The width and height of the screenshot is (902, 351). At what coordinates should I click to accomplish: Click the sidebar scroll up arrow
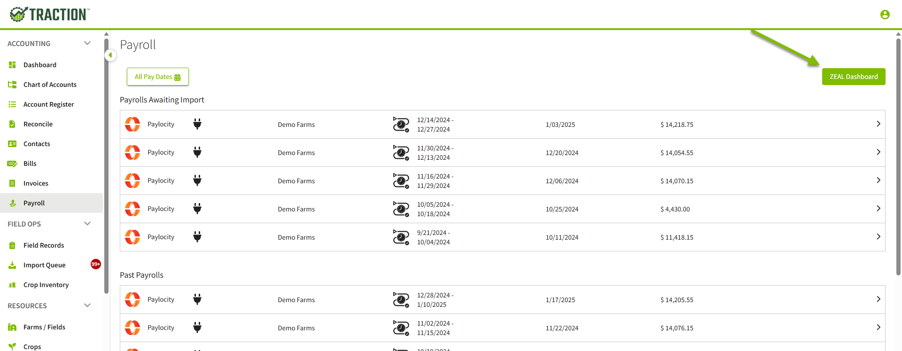[x=106, y=34]
